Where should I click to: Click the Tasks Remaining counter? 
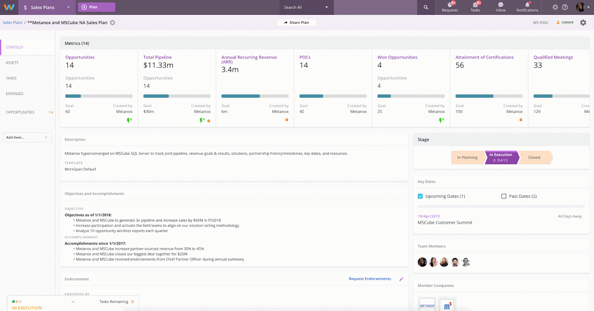(x=117, y=302)
